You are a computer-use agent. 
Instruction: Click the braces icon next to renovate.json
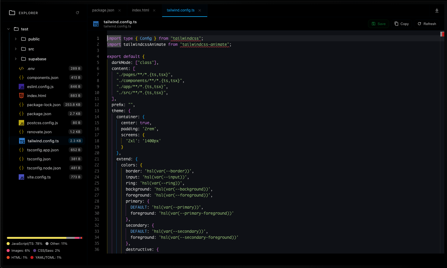21,132
